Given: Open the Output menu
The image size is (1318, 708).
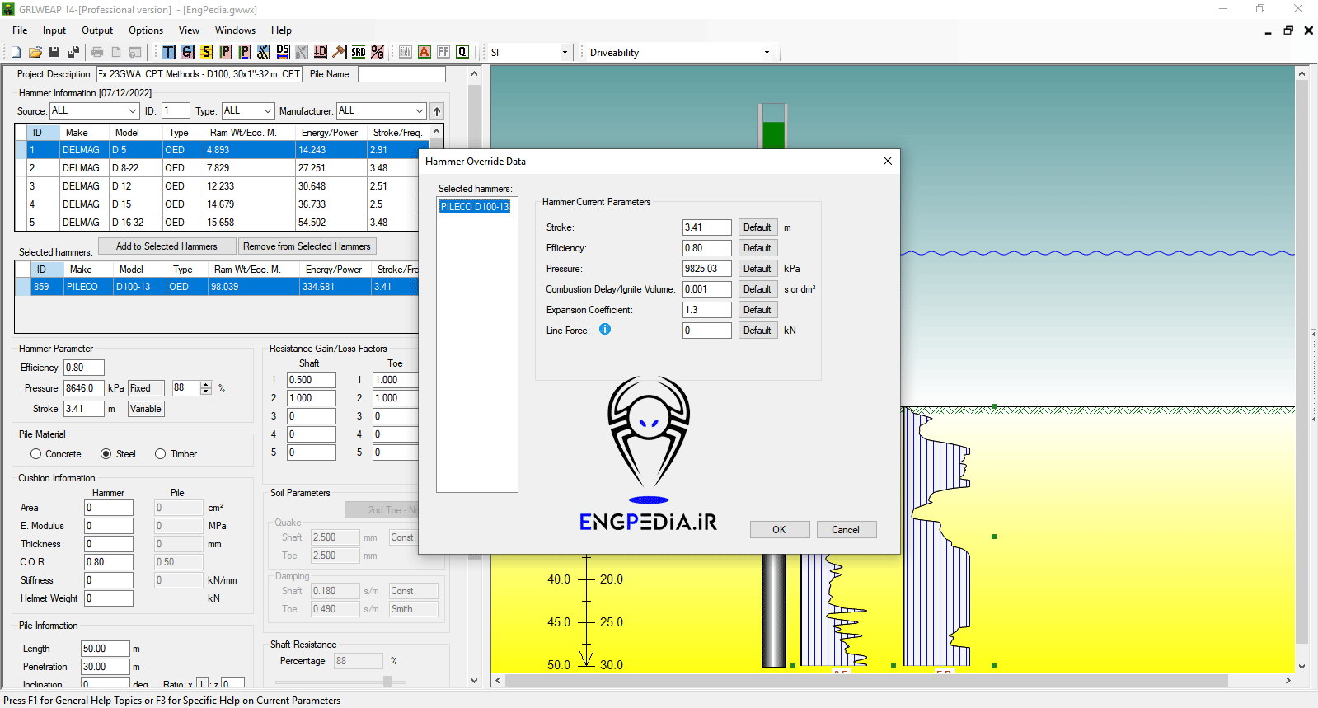Looking at the screenshot, I should pyautogui.click(x=97, y=30).
